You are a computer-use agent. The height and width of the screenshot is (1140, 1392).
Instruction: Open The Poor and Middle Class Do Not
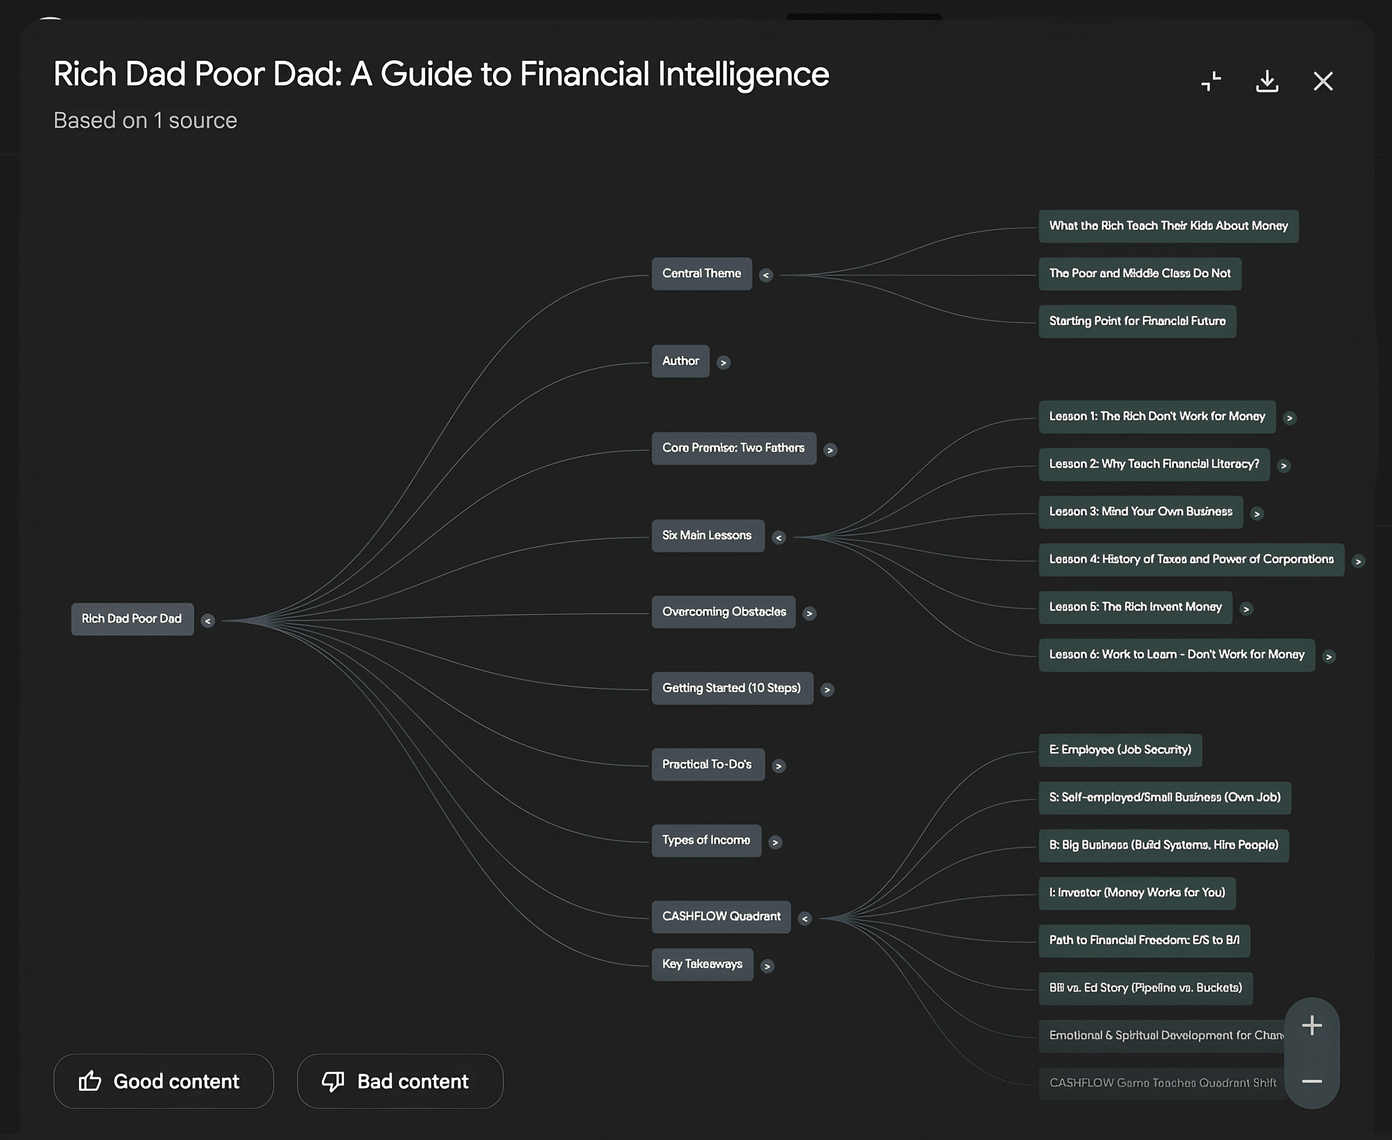pyautogui.click(x=1140, y=273)
